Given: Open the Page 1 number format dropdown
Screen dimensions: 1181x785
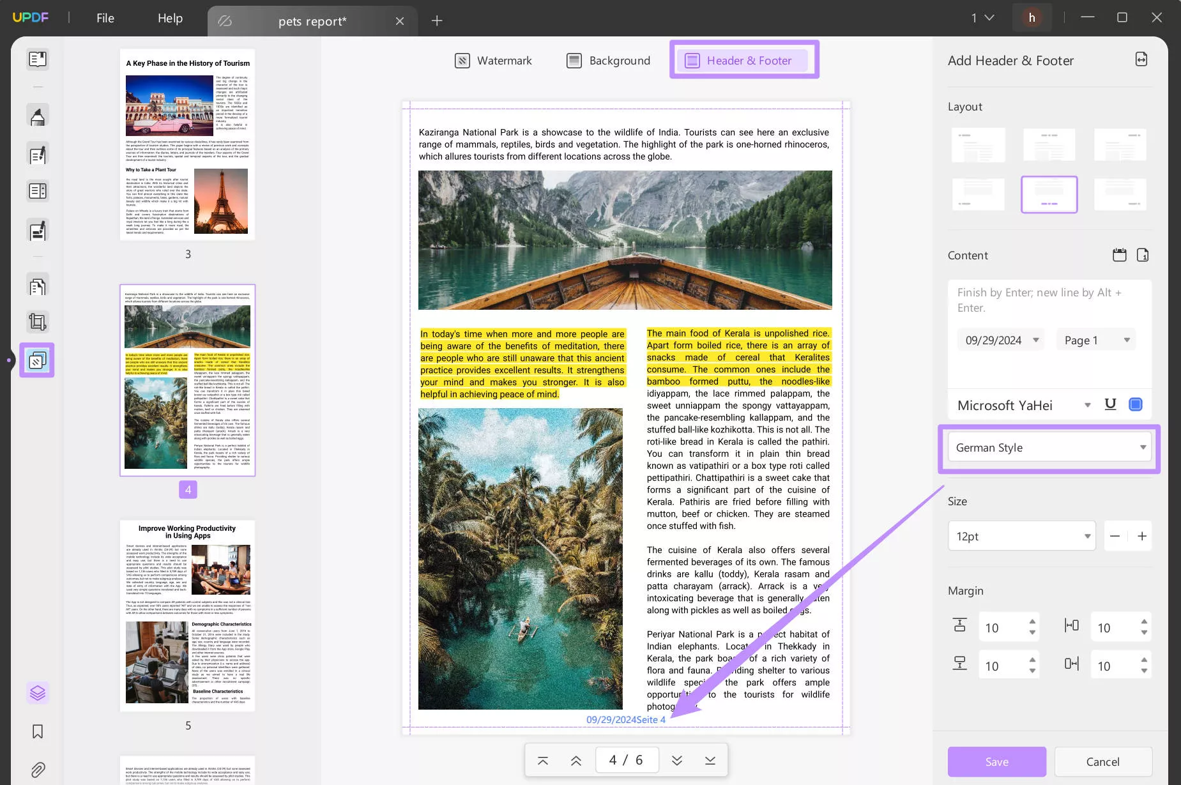Looking at the screenshot, I should tap(1096, 340).
